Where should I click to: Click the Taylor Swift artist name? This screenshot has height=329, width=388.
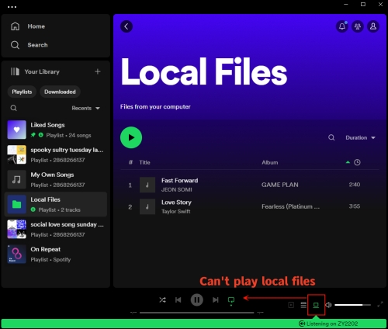click(176, 211)
